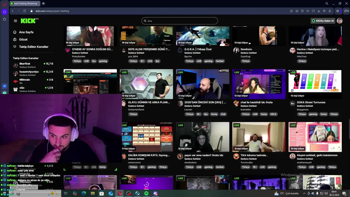350x197 pixels.
Task: Open File Explorer from taskbar
Action: pyautogui.click(x=93, y=193)
